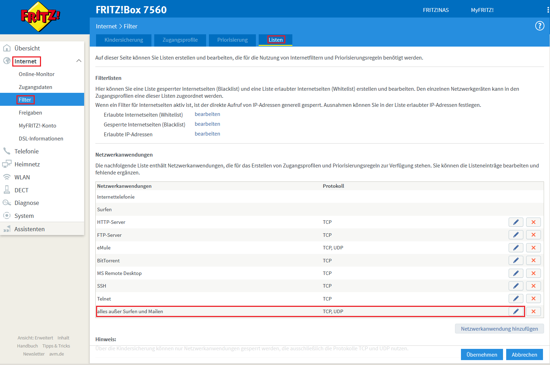Screen dimensions: 550x365
Task: Select the Internettelefonie table row
Action: click(320, 197)
